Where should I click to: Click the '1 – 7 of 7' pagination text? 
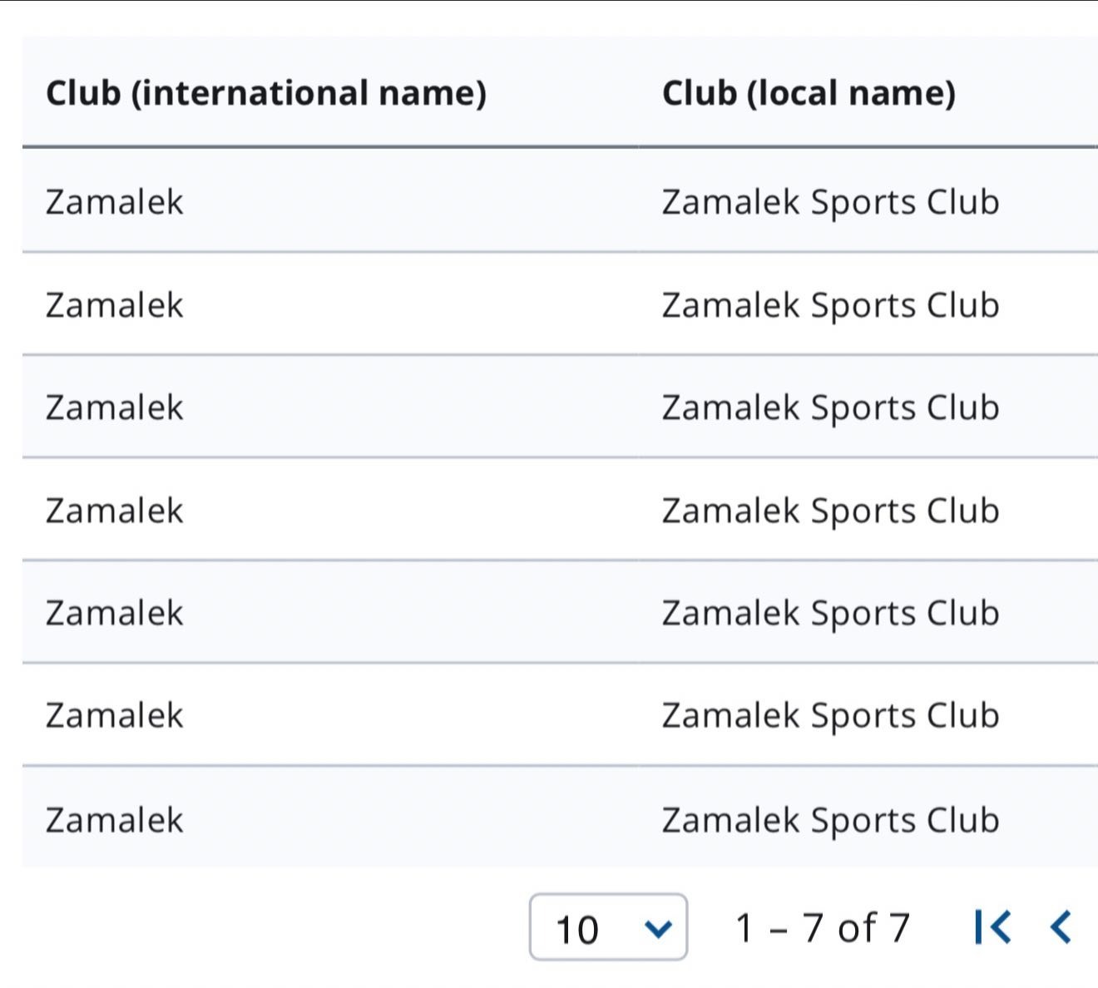(x=823, y=927)
